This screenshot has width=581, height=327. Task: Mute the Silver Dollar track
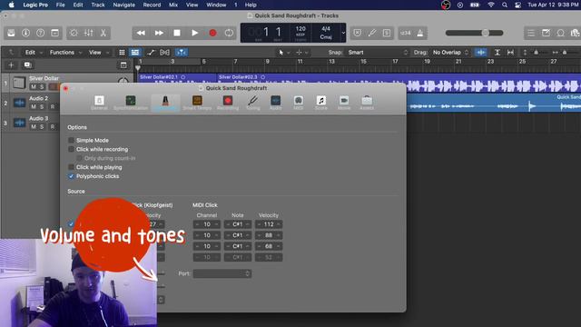34,87
